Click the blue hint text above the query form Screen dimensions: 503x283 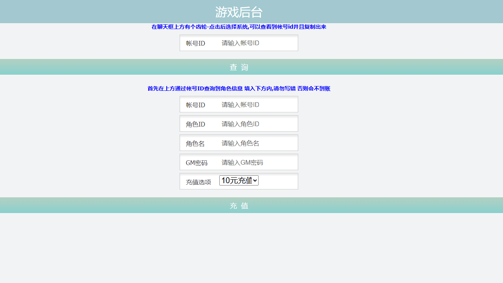[239, 27]
